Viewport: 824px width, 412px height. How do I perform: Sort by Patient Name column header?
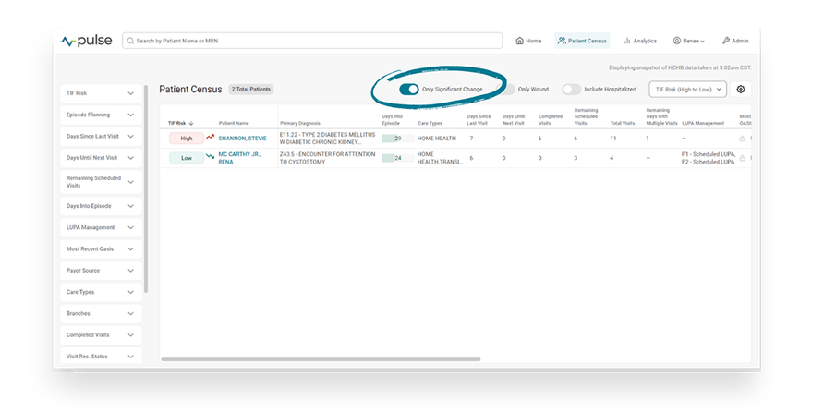point(234,124)
